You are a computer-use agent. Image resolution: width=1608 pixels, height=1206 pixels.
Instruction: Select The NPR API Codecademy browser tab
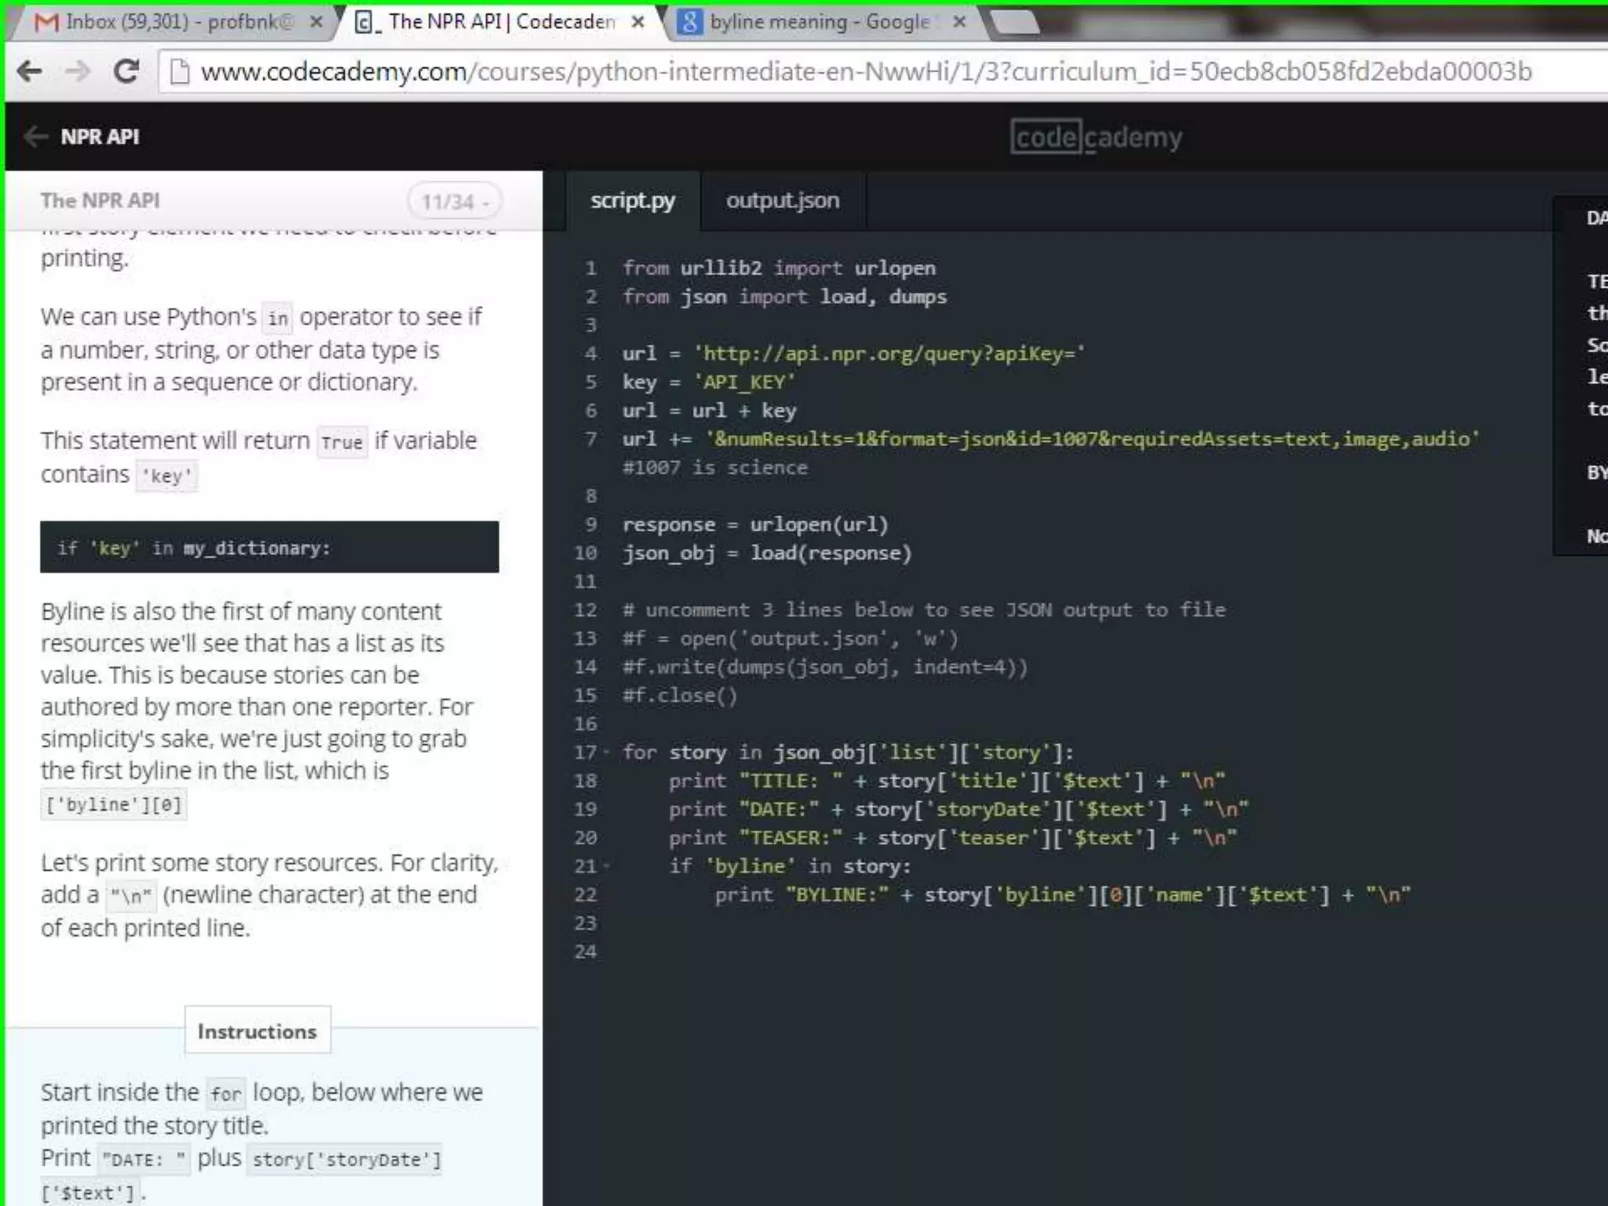tap(502, 22)
